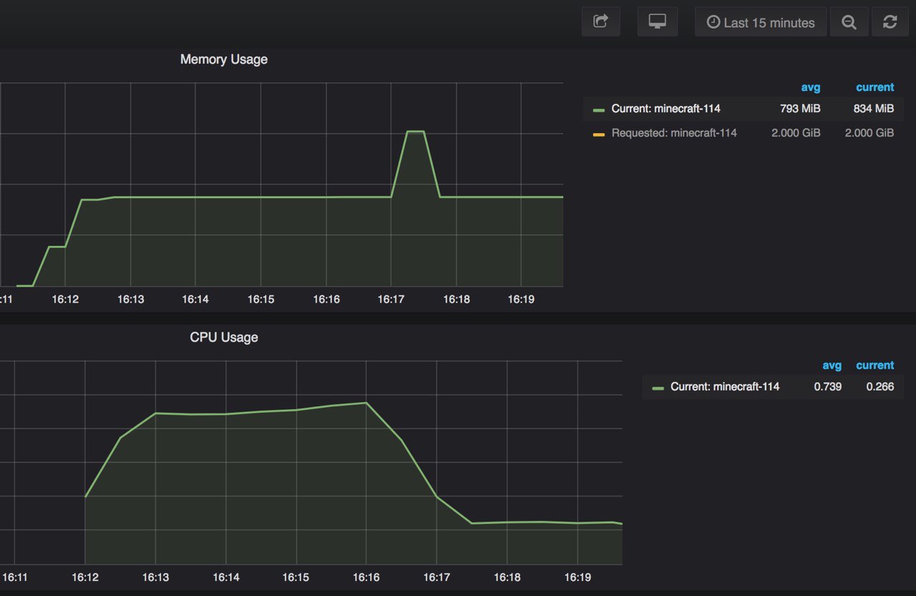Click the 16:13 label on Memory Usage axis

click(130, 299)
